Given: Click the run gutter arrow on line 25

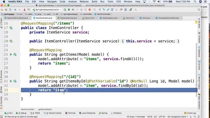Looking at the screenshot, I should pyautogui.click(x=11, y=54).
